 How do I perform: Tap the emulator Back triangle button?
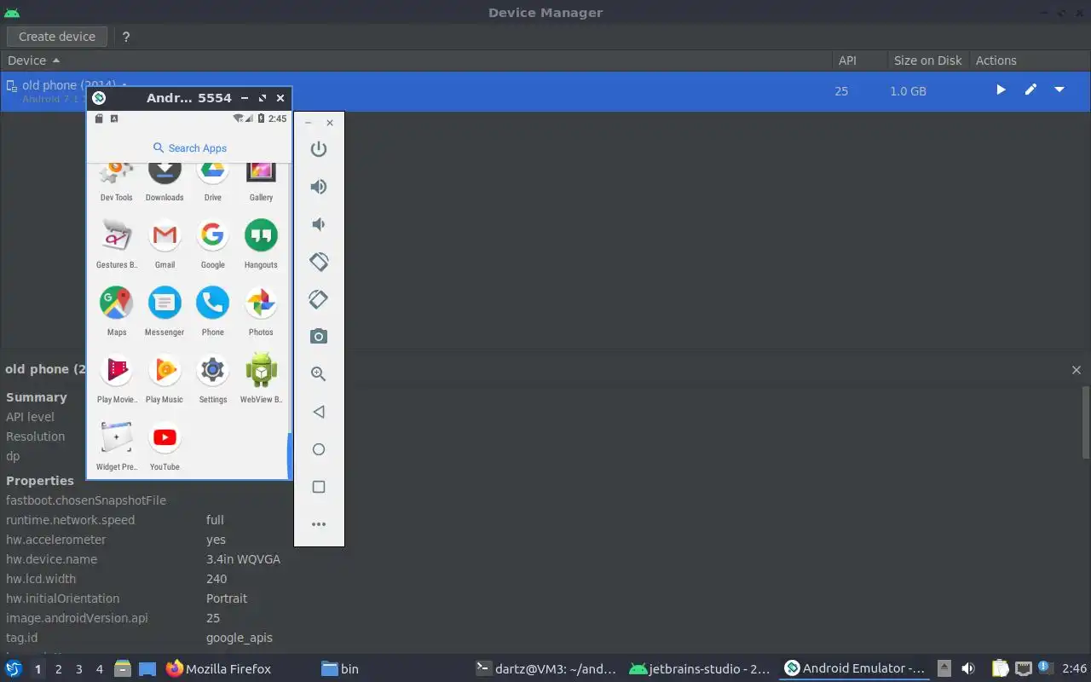point(319,412)
